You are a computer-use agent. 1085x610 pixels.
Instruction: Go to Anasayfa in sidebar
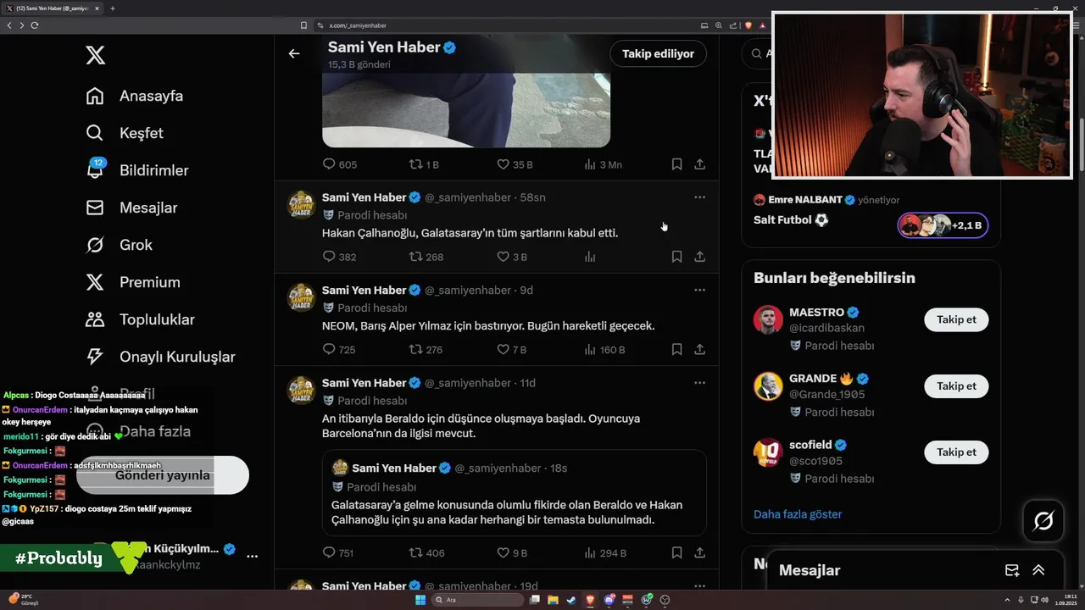(x=135, y=96)
